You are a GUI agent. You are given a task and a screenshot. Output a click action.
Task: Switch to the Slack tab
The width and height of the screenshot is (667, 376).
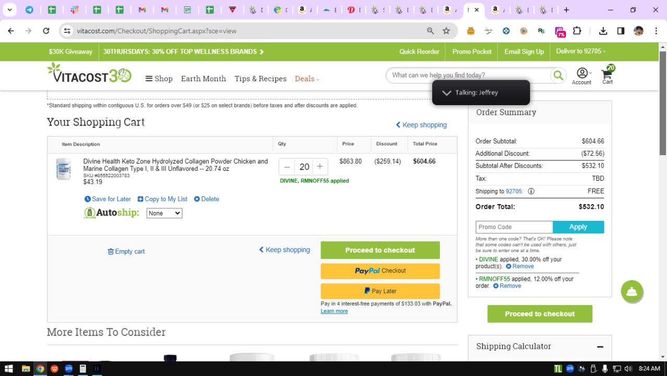coord(74,10)
